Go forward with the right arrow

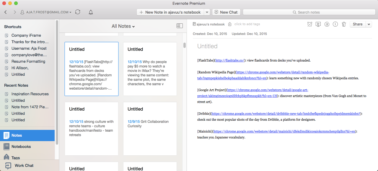click(15, 12)
